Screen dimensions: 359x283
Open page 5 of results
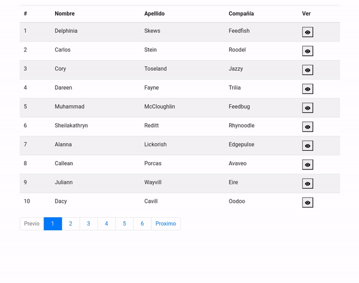pos(124,224)
